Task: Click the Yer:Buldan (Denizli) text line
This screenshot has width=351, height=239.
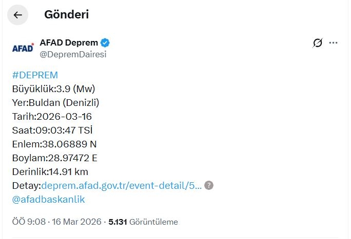Action: (56, 103)
